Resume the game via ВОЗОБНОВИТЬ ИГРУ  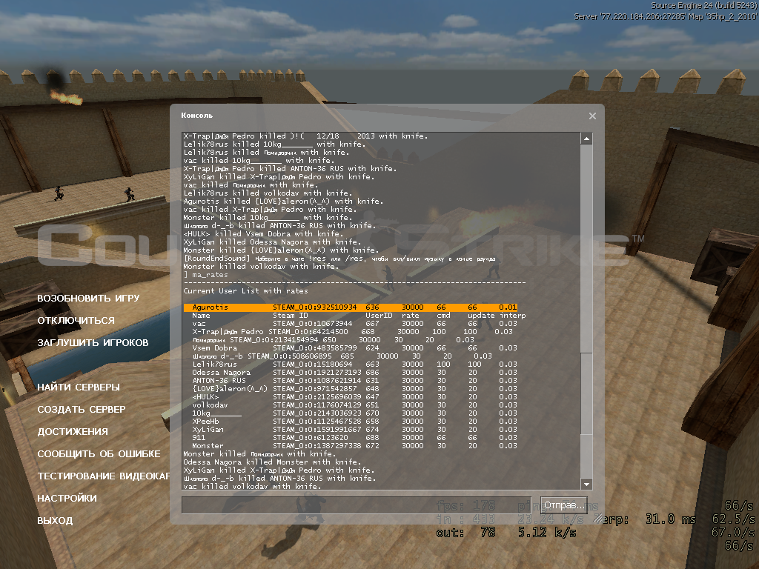point(89,298)
